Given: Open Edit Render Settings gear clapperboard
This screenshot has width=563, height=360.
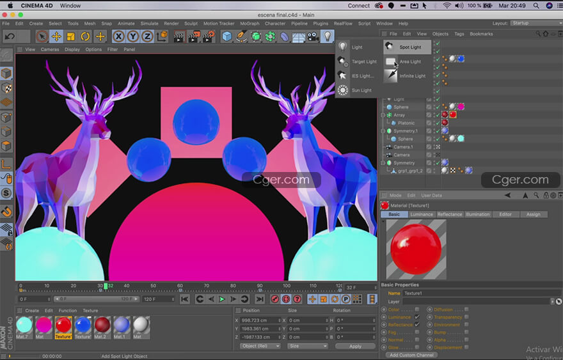Looking at the screenshot, I should [x=209, y=36].
